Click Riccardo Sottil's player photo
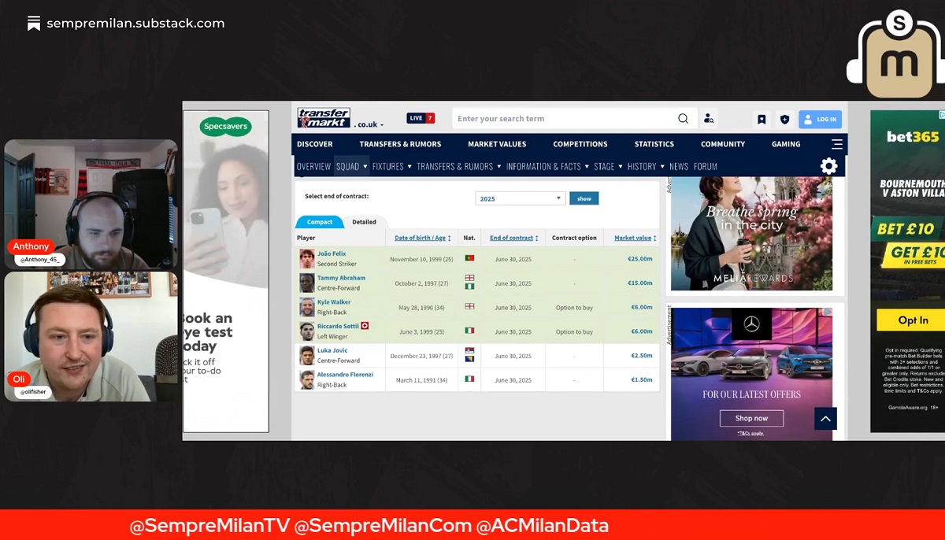Screen dimensions: 945x540 click(307, 331)
